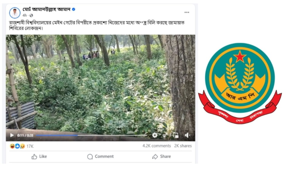This screenshot has height=169, width=288.
Task: View the reaction emojis list
Action: pyautogui.click(x=17, y=146)
